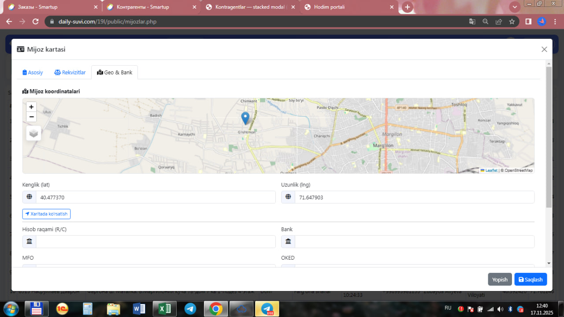Screen dimensions: 564x317
Task: Expand the Chrome tab search dropdown
Action: 515,7
